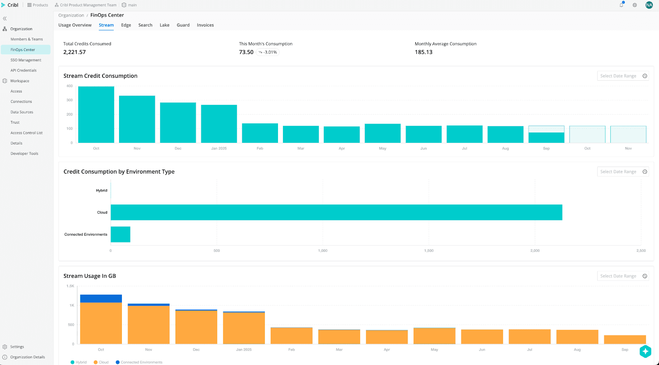
Task: Open Stream Credit Consumption date range picker
Action: pyautogui.click(x=623, y=76)
